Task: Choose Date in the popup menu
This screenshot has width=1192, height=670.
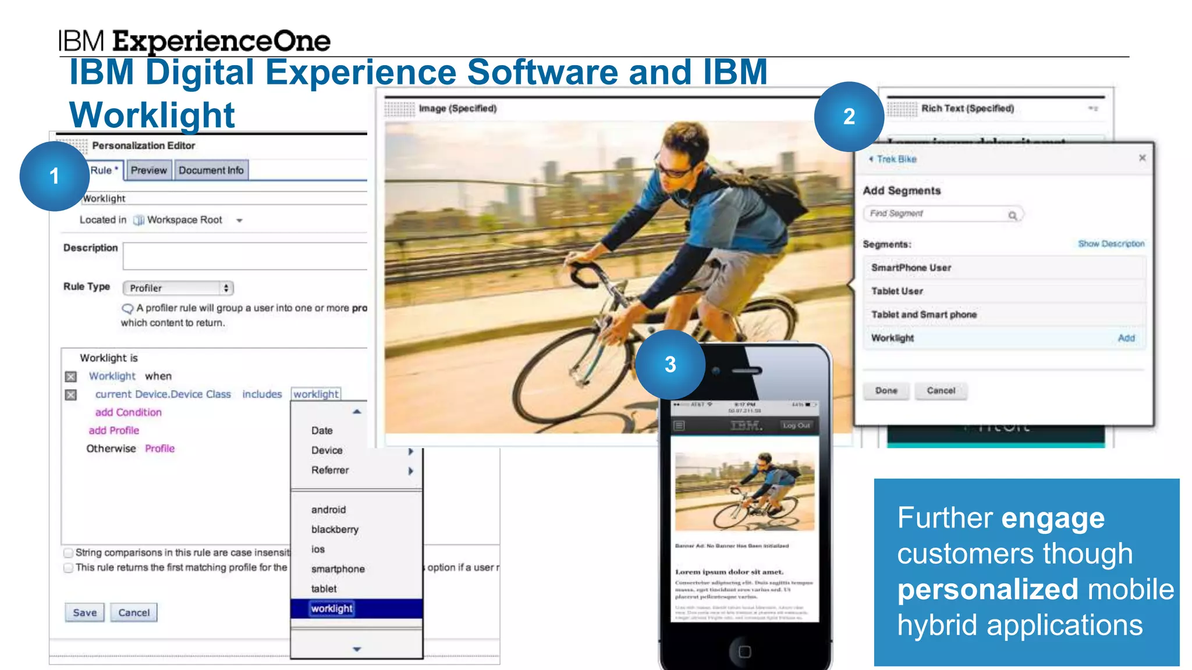Action: [322, 431]
